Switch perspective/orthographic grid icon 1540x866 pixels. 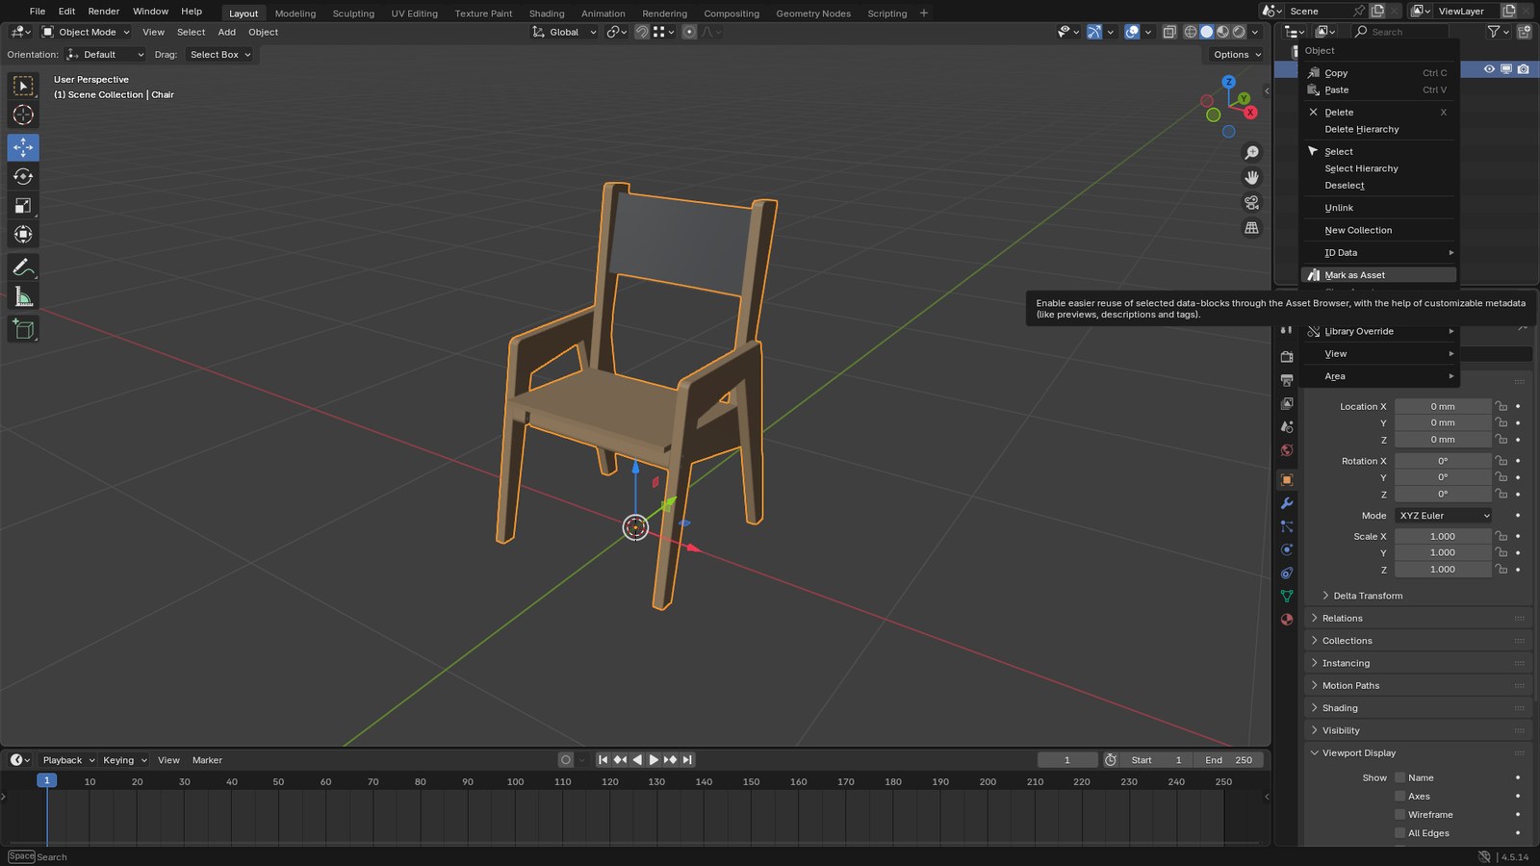click(x=1251, y=228)
